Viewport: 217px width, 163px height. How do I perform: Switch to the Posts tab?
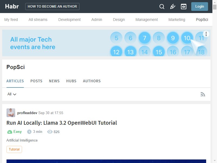pyautogui.click(x=36, y=81)
